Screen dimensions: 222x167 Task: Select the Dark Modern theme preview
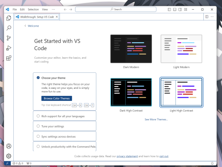pos(131,49)
